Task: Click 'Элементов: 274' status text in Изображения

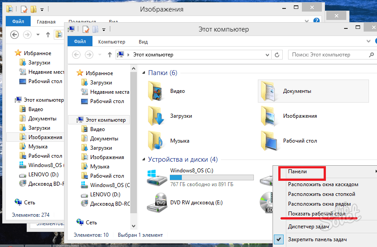Action: tap(31, 215)
